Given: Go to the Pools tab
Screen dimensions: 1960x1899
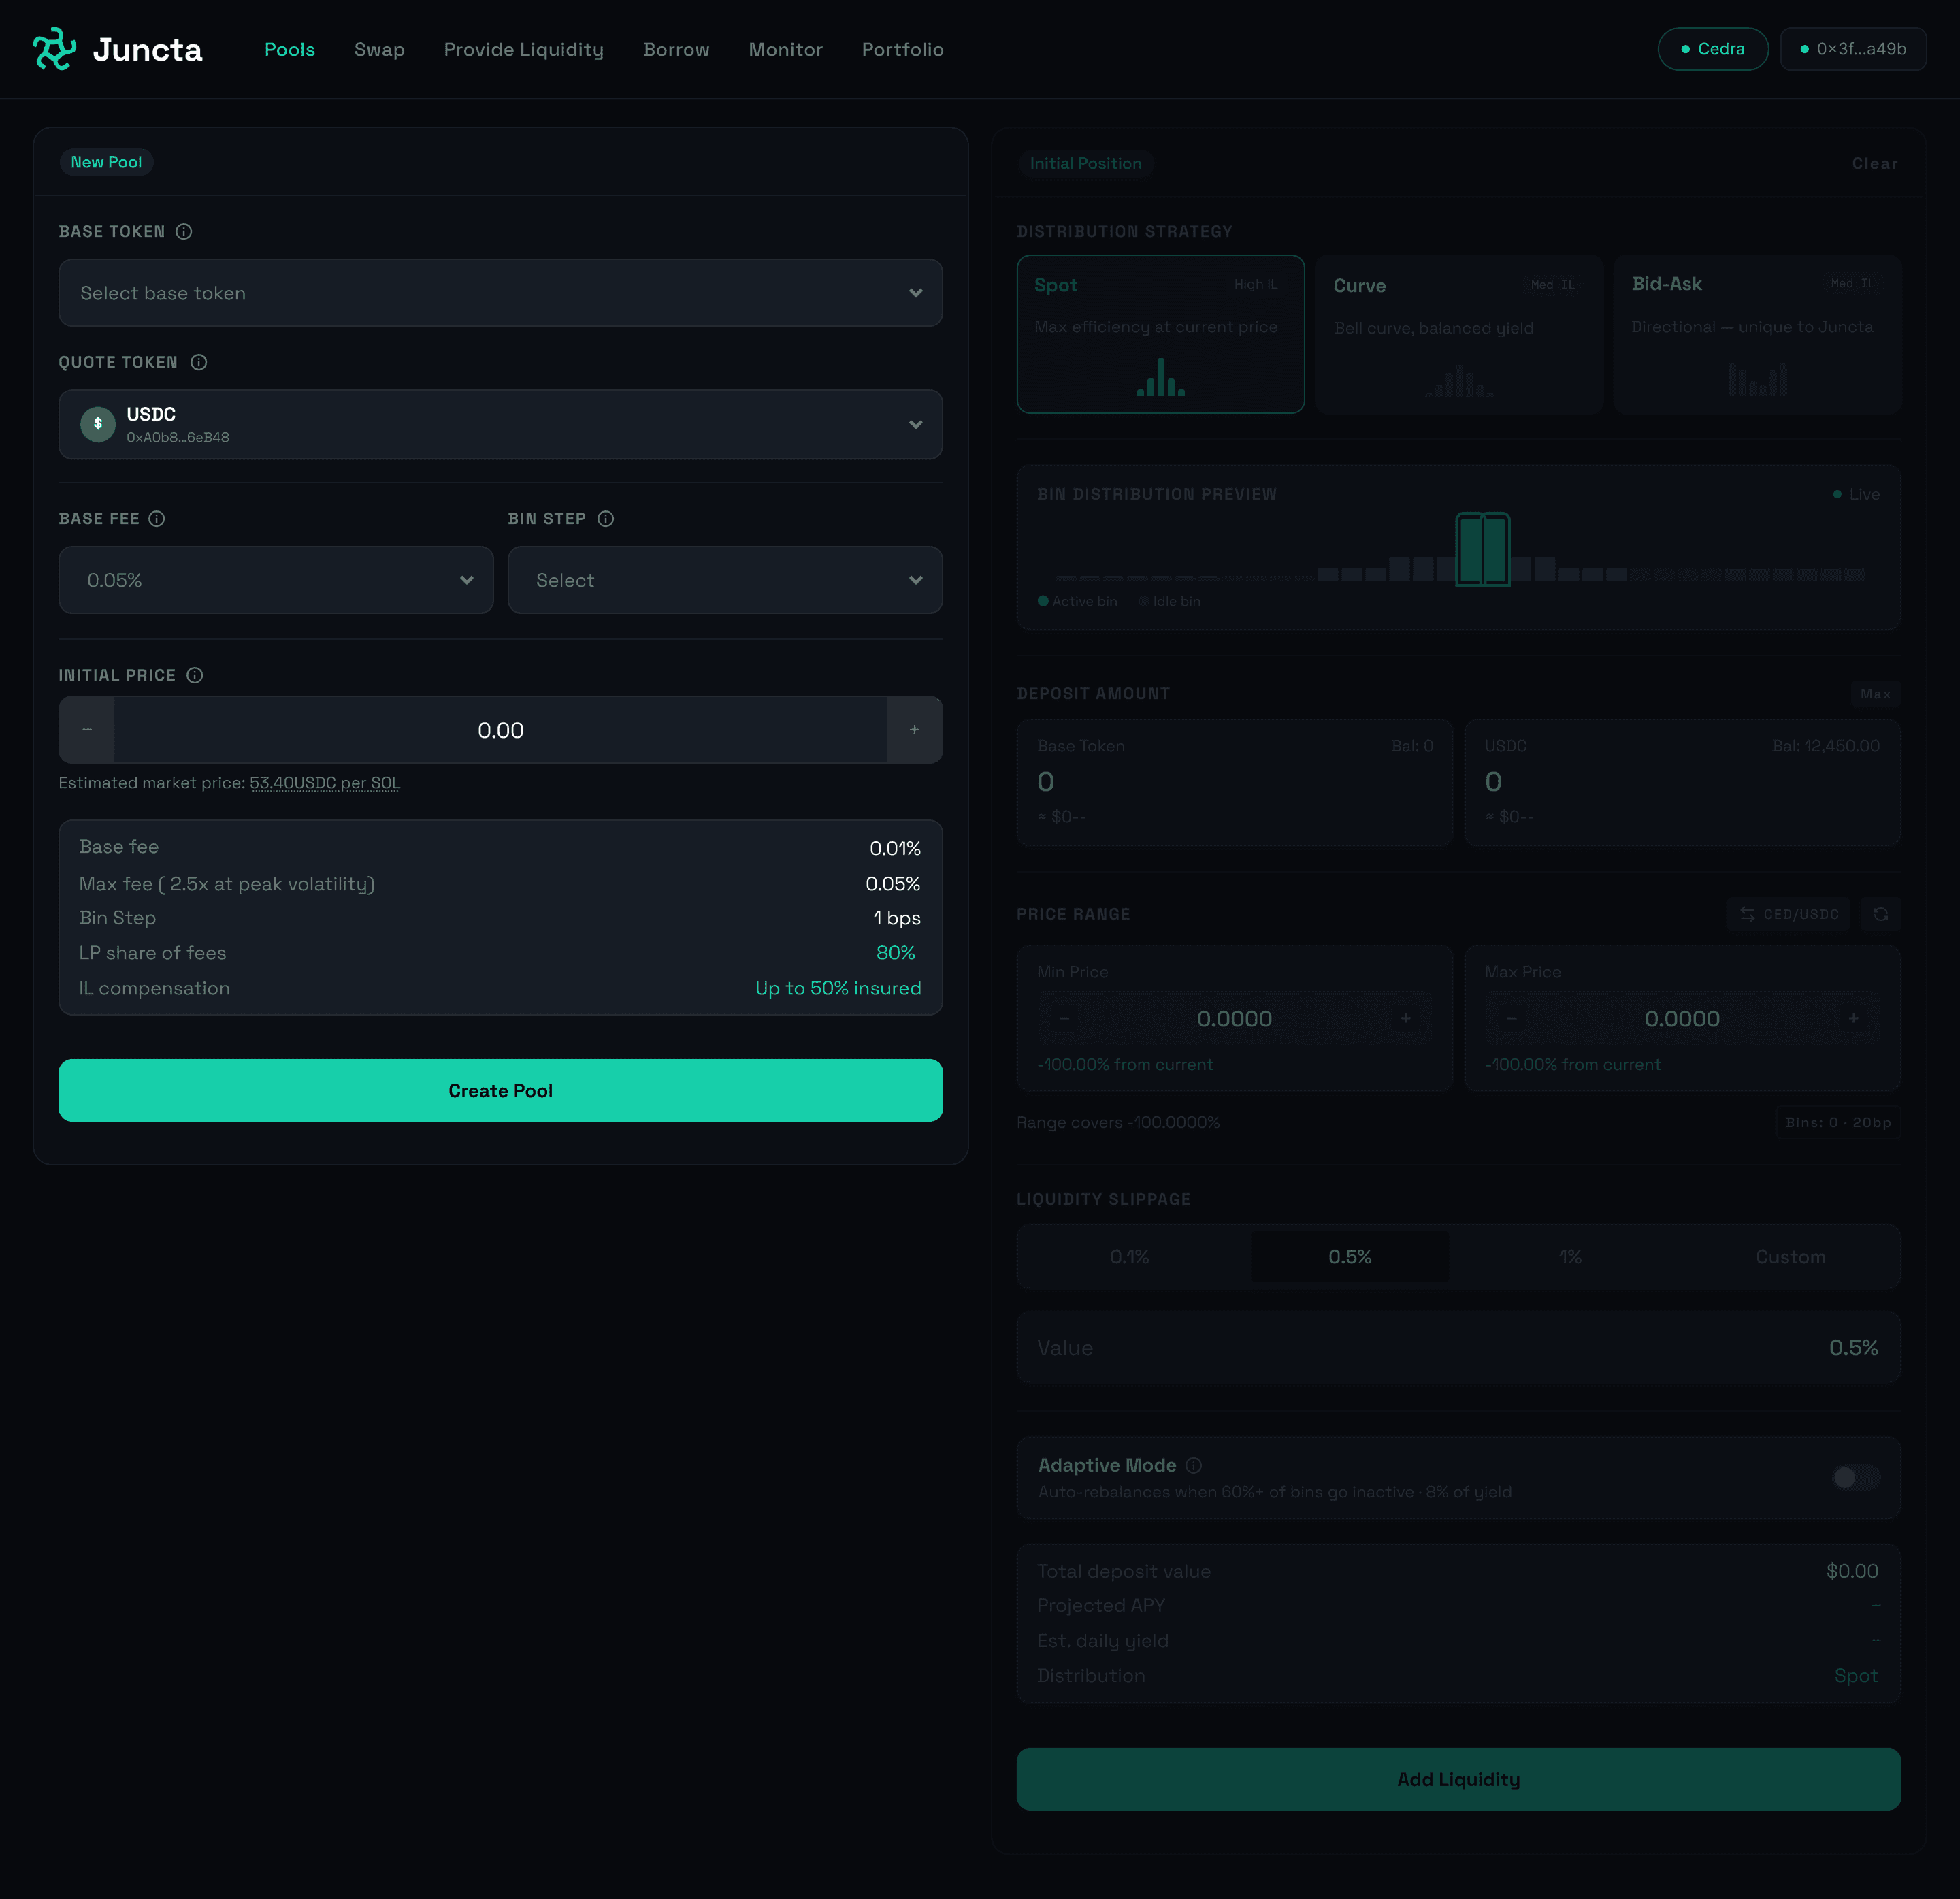Looking at the screenshot, I should click(x=290, y=49).
